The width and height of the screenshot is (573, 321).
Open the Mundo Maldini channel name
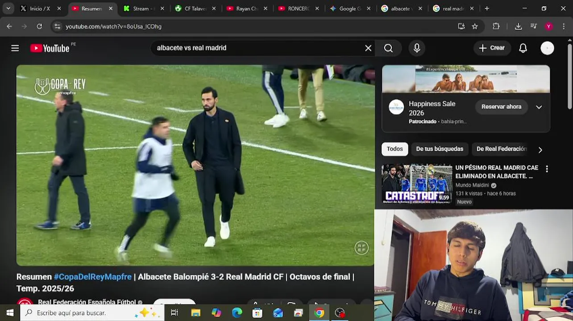pos(472,185)
